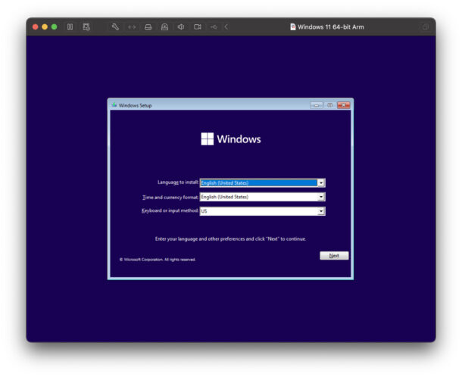Click the network adapter arrows icon
The width and height of the screenshot is (462, 377).
[132, 26]
